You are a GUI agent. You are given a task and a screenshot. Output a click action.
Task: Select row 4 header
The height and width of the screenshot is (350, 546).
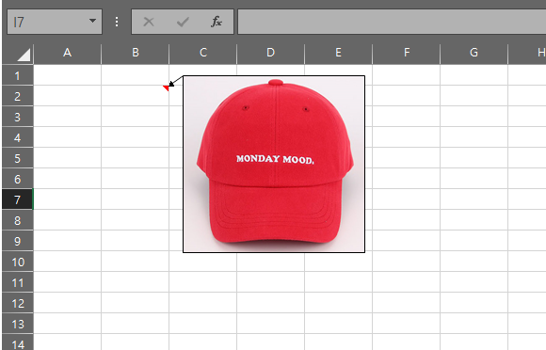pos(17,137)
